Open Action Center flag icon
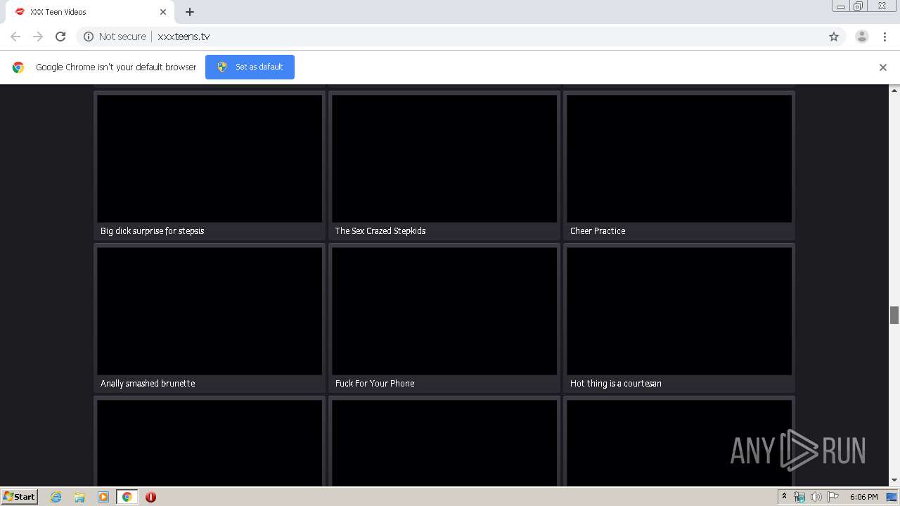This screenshot has width=900, height=506. click(x=833, y=497)
